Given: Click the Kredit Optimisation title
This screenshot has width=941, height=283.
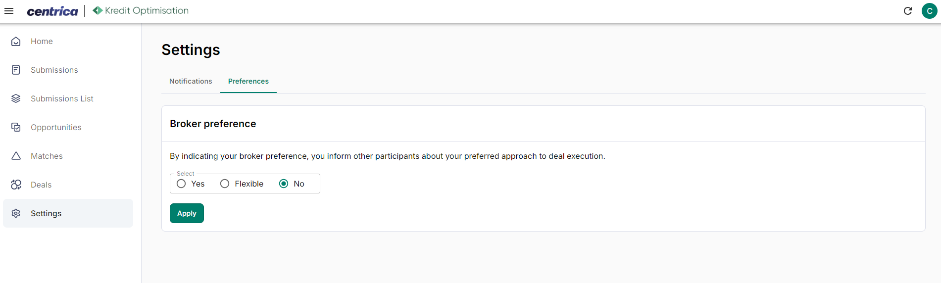Looking at the screenshot, I should [147, 10].
